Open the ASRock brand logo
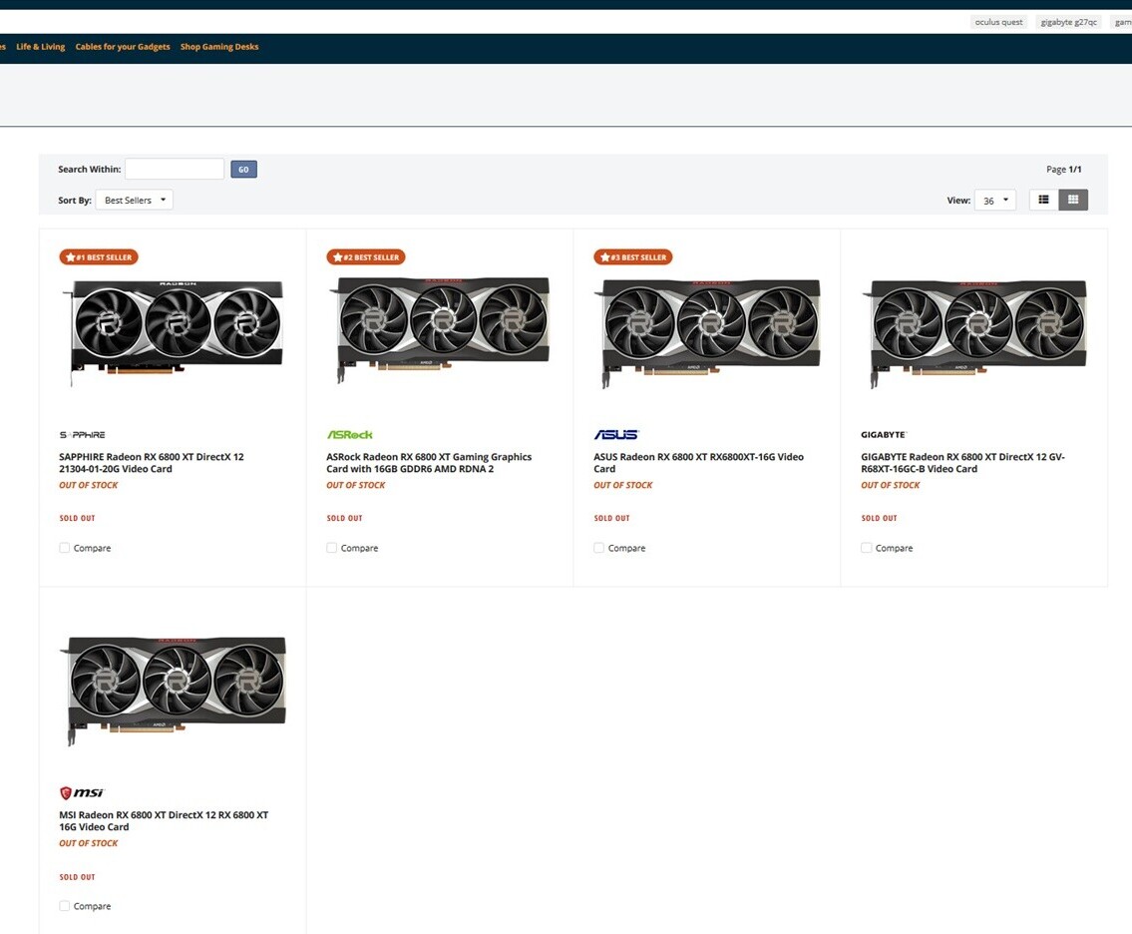The width and height of the screenshot is (1132, 934). click(x=349, y=435)
